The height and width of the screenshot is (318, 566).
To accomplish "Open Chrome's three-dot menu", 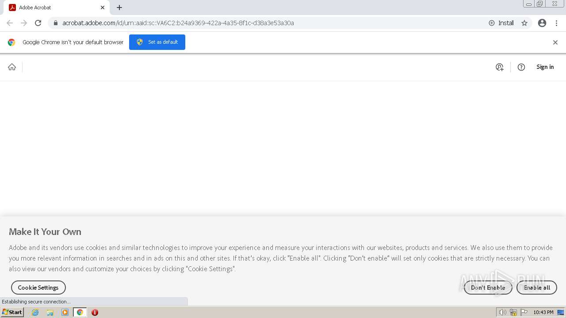I will point(557,23).
